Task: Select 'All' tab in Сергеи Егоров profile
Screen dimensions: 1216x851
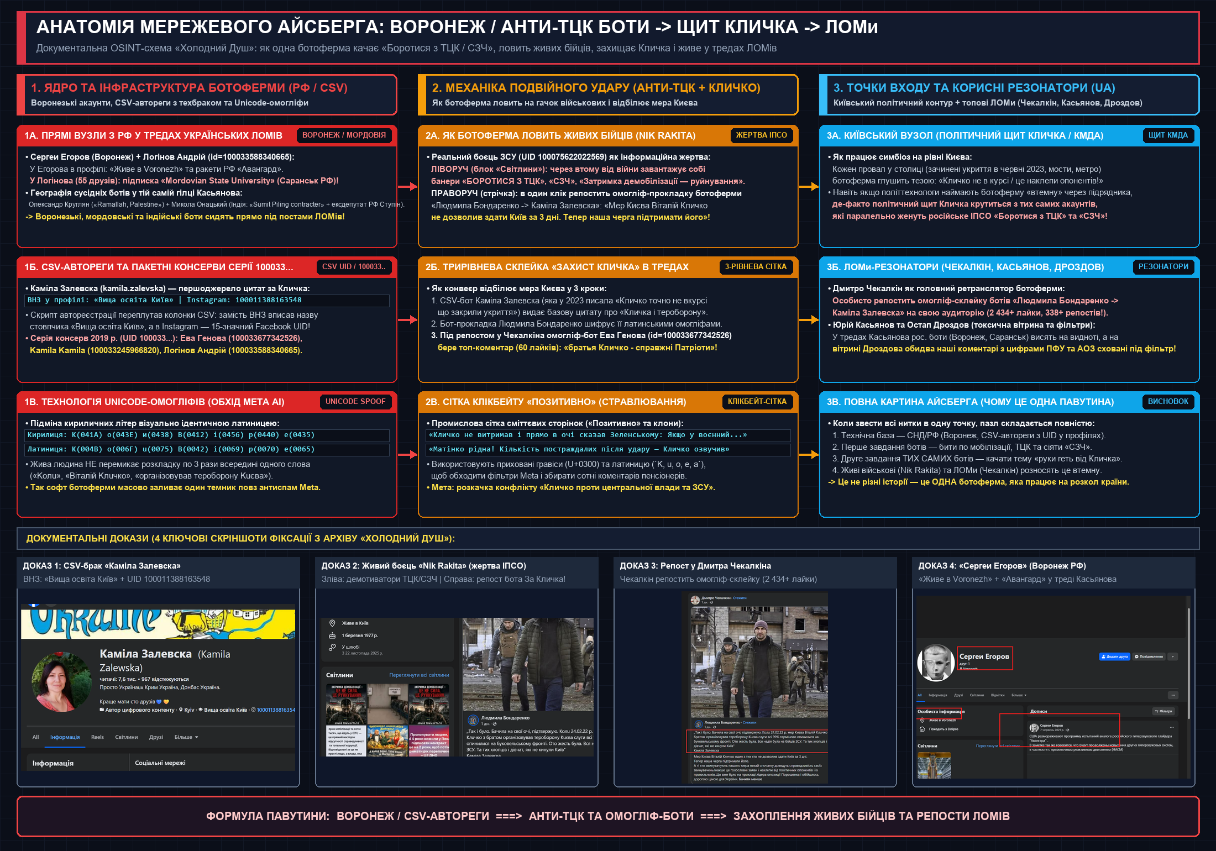Action: (920, 695)
